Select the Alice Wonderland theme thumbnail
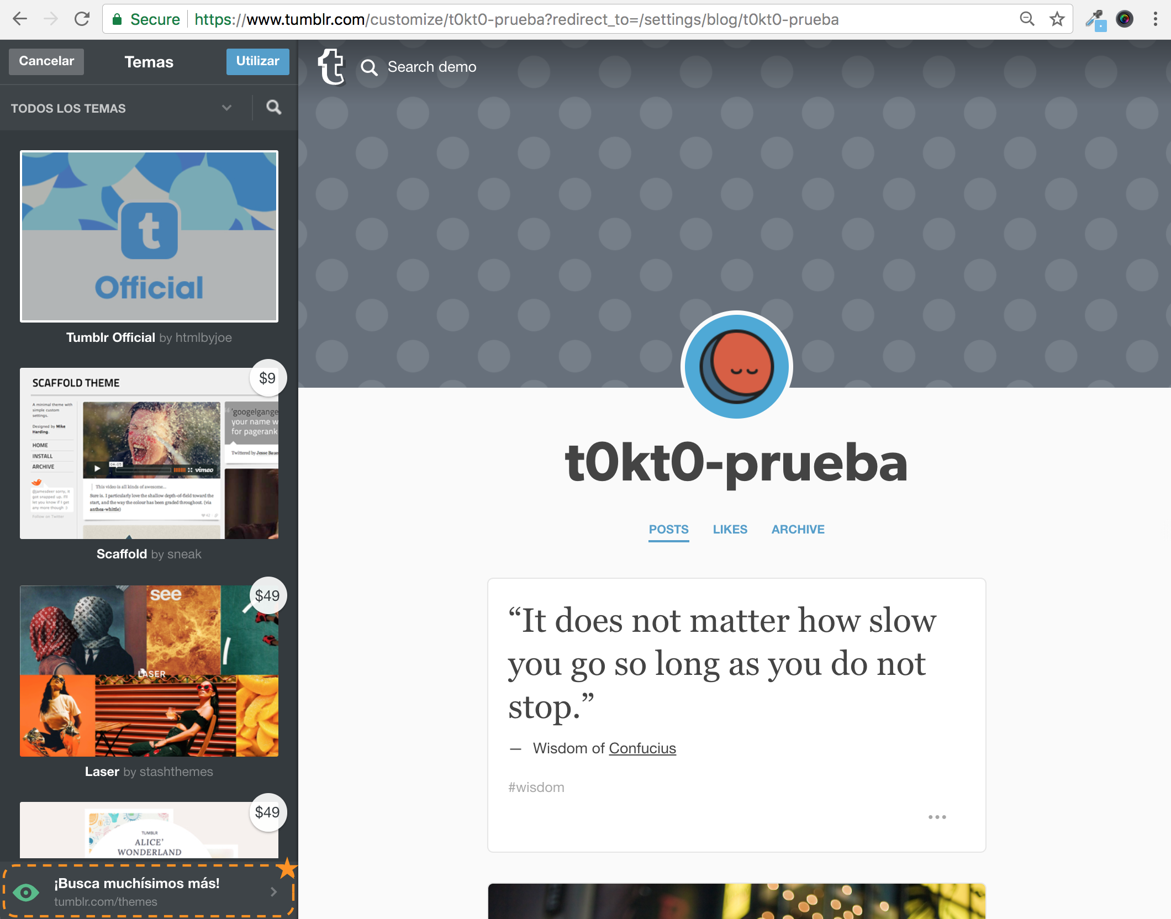 pyautogui.click(x=149, y=830)
